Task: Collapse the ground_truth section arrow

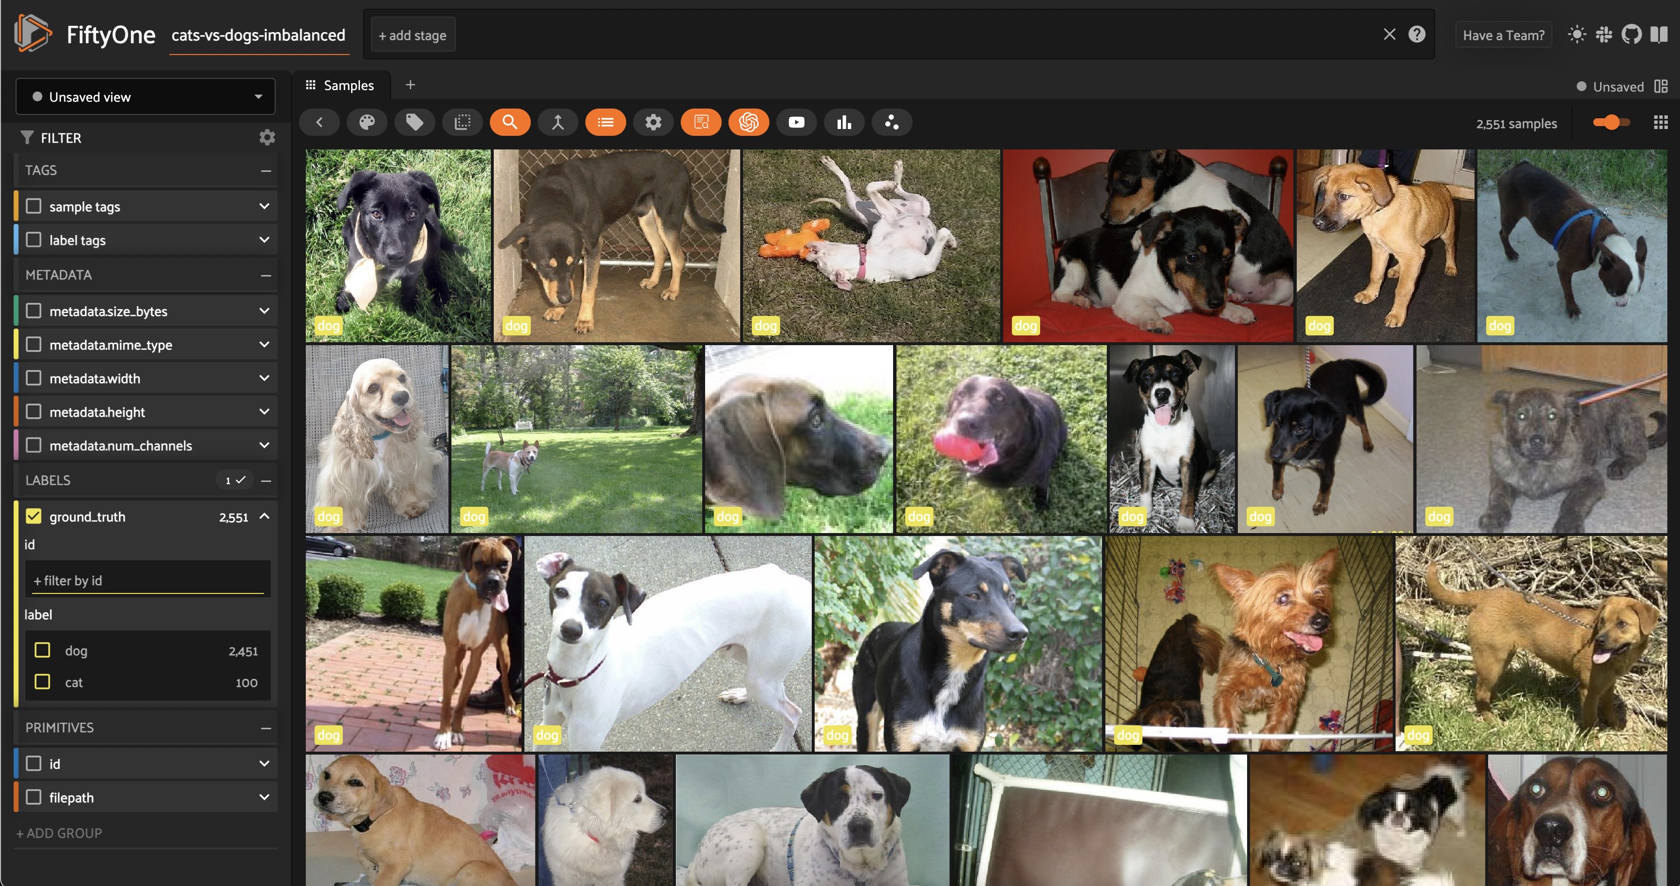Action: click(x=264, y=517)
